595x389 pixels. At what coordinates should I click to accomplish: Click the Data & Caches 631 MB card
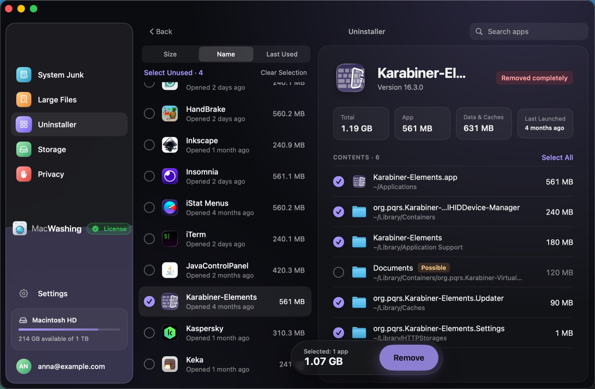click(484, 123)
